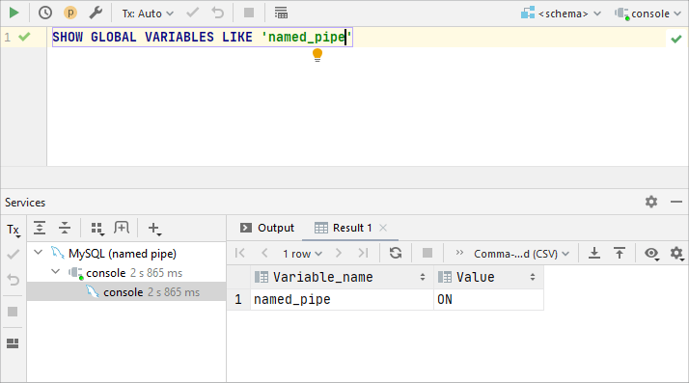Collapse all Services tree nodes
This screenshot has width=689, height=383.
pyautogui.click(x=65, y=228)
